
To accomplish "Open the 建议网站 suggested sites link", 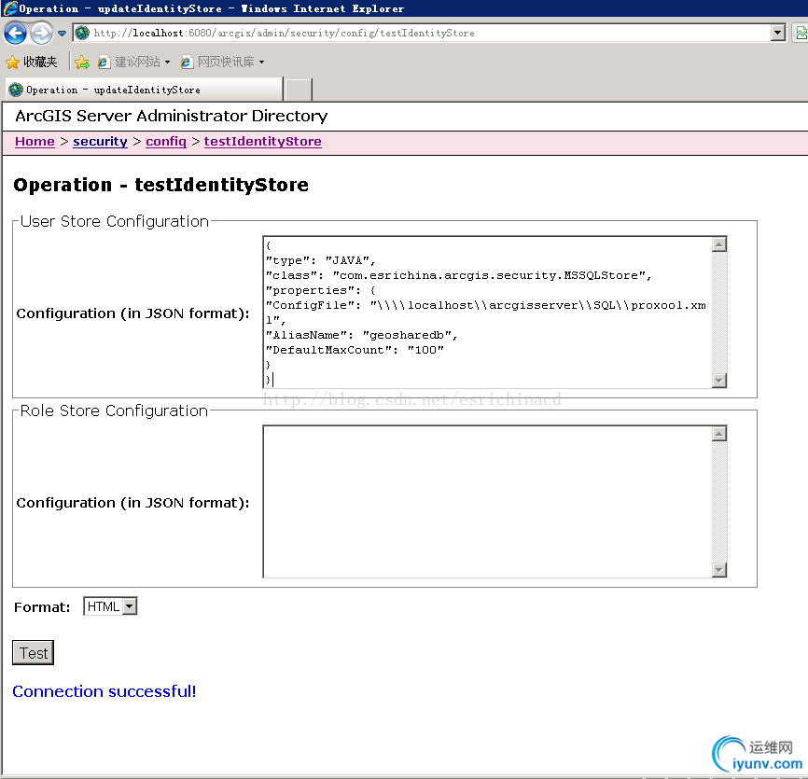I will click(x=130, y=63).
